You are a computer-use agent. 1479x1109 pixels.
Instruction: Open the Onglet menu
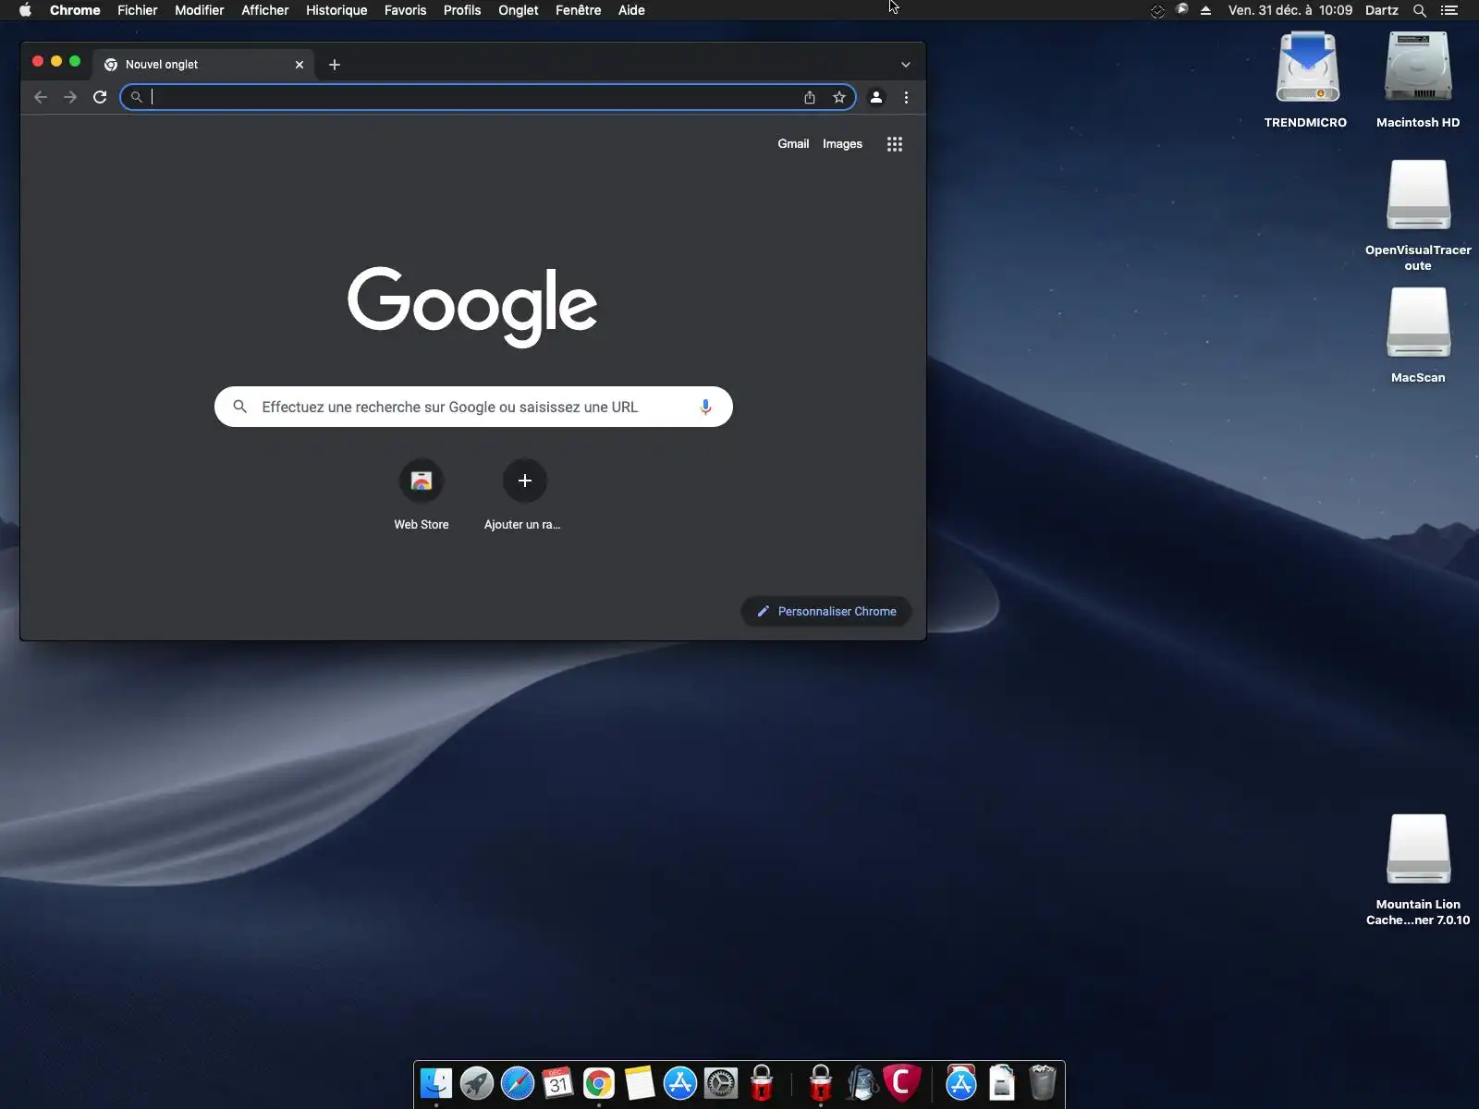pyautogui.click(x=519, y=10)
